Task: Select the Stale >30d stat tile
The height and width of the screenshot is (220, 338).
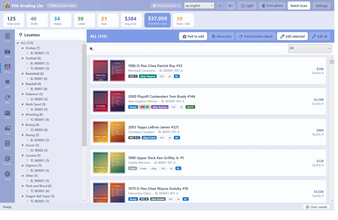Action: (x=183, y=20)
